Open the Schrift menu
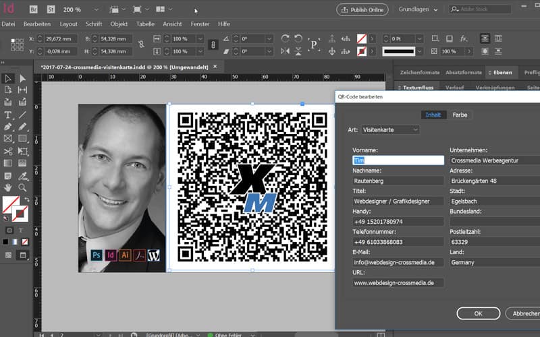 tap(94, 24)
